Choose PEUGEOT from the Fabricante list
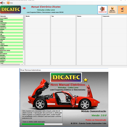The width and height of the screenshot is (127, 127). coord(11,57)
